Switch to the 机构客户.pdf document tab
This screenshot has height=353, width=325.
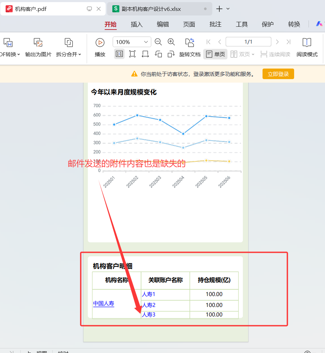click(x=53, y=9)
